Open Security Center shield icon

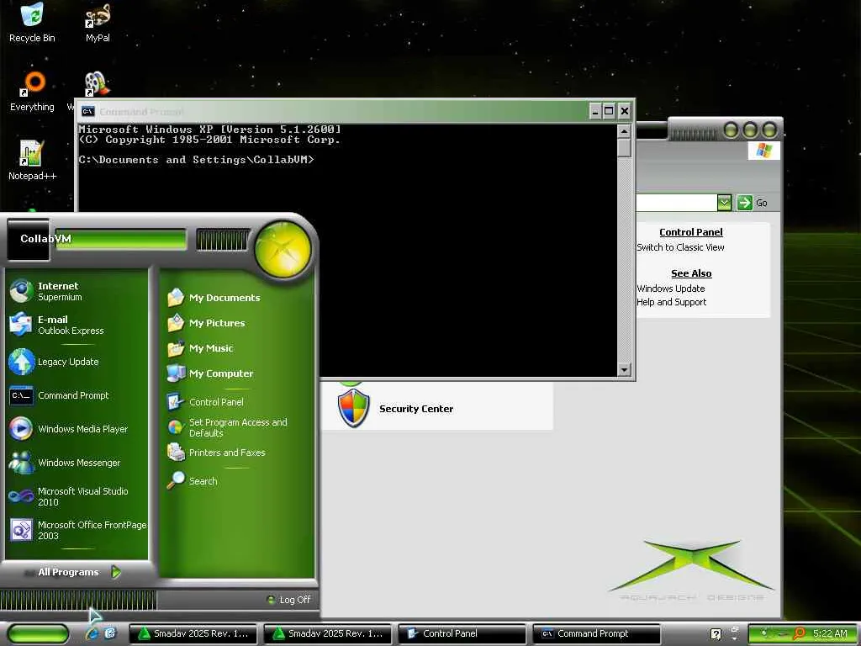[x=353, y=408]
